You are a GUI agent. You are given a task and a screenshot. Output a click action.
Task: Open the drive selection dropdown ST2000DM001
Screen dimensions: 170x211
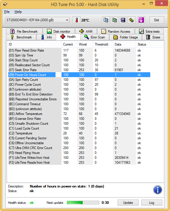click(x=37, y=20)
